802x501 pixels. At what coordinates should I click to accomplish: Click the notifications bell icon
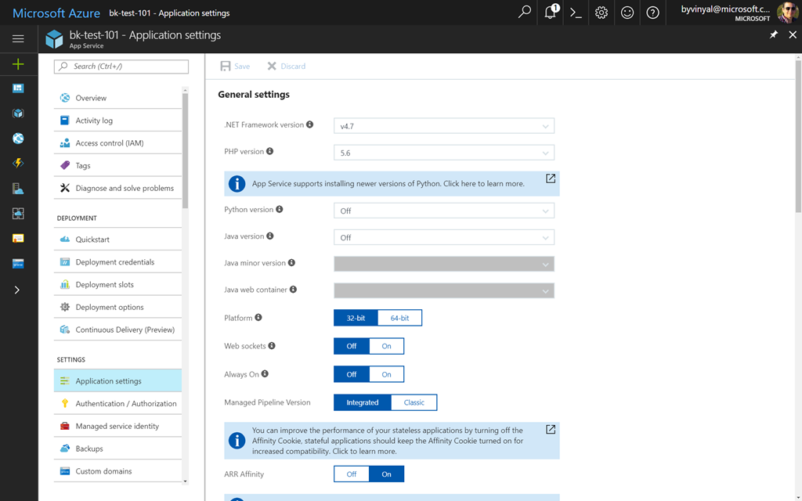[x=551, y=13]
